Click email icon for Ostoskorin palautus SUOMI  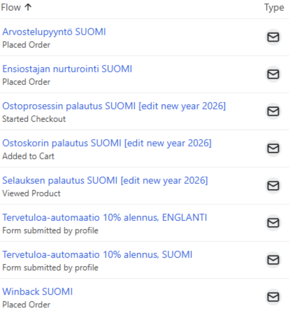click(x=273, y=149)
